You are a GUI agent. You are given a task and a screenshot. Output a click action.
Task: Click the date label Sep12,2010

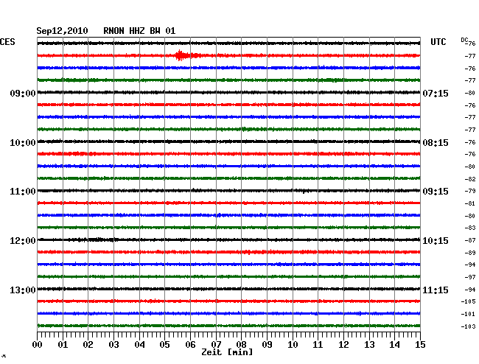(63, 31)
